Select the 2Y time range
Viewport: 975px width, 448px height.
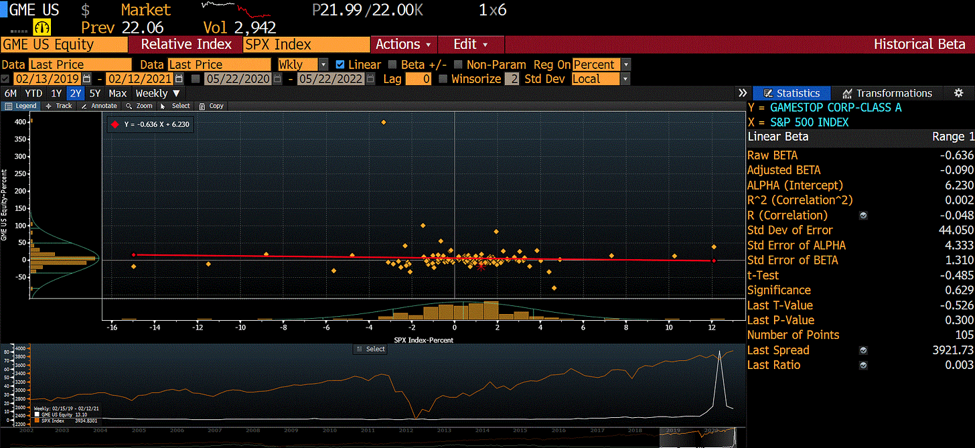76,93
